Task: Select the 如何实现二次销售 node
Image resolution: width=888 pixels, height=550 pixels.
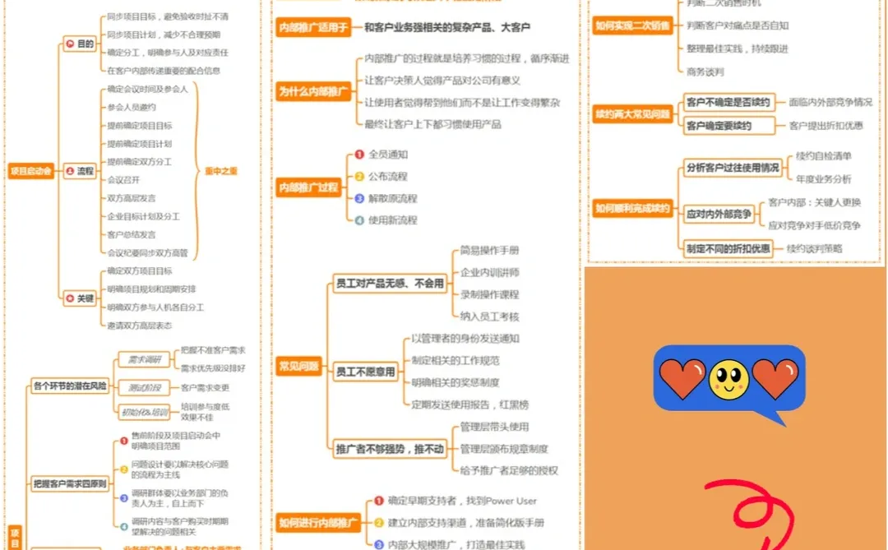Action: 631,25
